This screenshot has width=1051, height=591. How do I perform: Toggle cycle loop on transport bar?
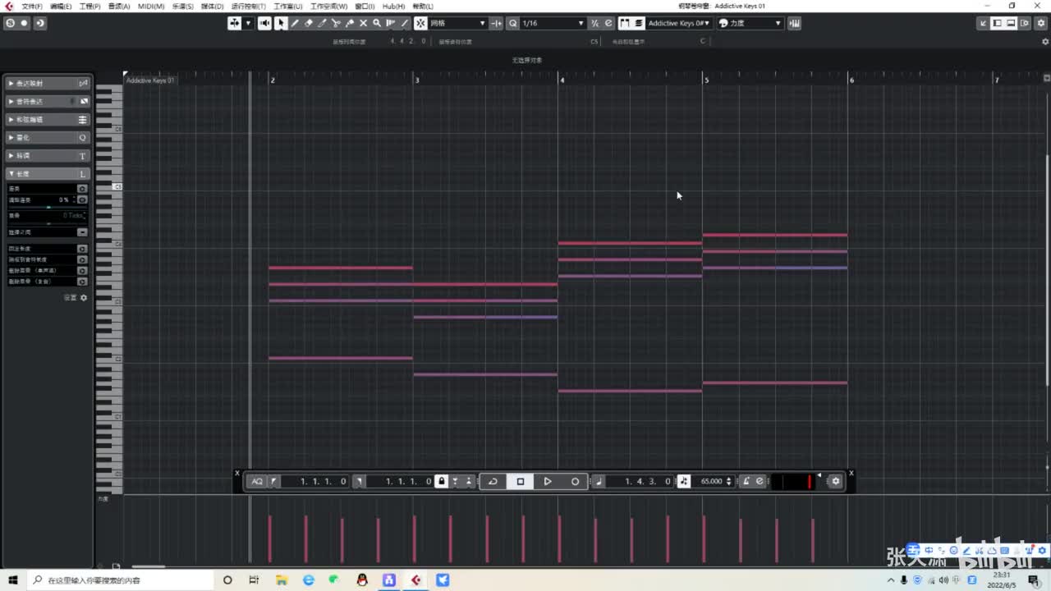(493, 481)
